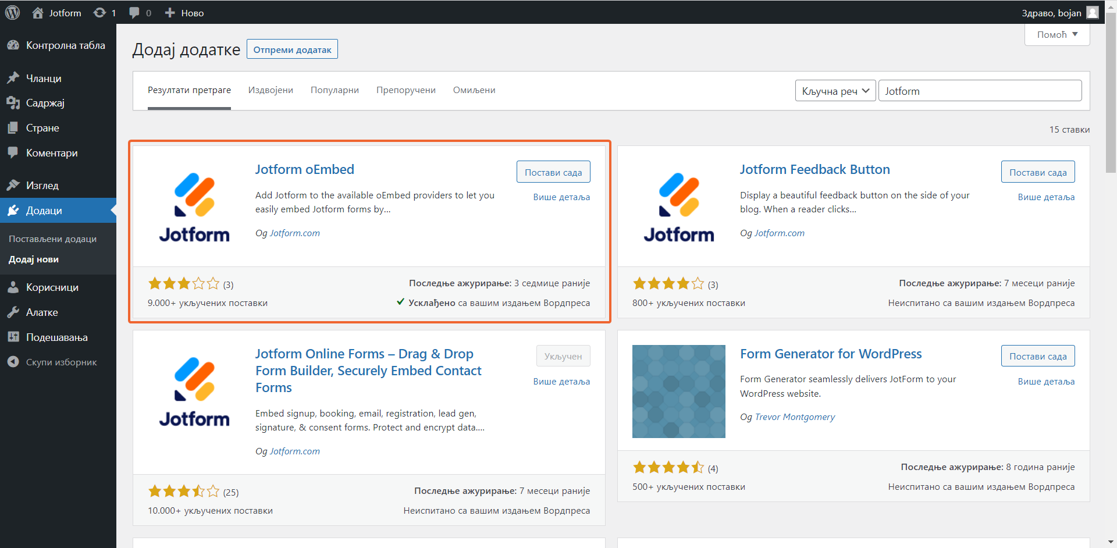Open Чланци pin icon menu
This screenshot has height=548, width=1117.
click(x=13, y=78)
